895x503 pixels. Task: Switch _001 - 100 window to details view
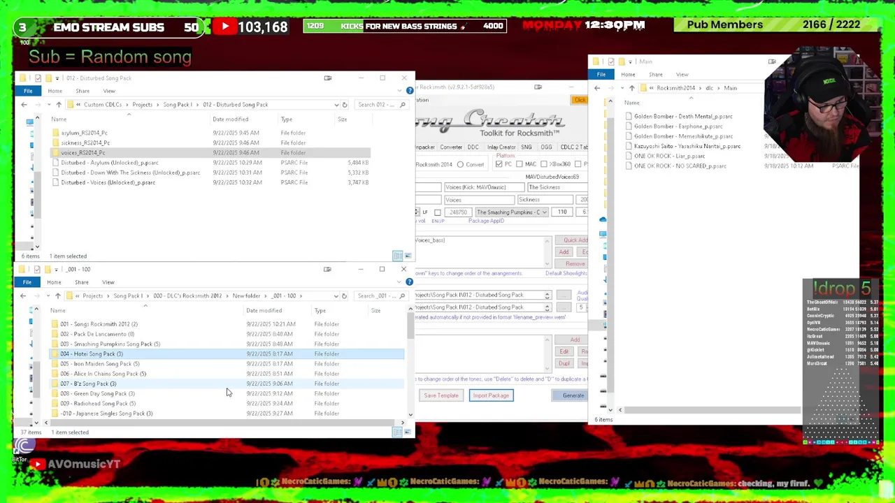tap(397, 432)
